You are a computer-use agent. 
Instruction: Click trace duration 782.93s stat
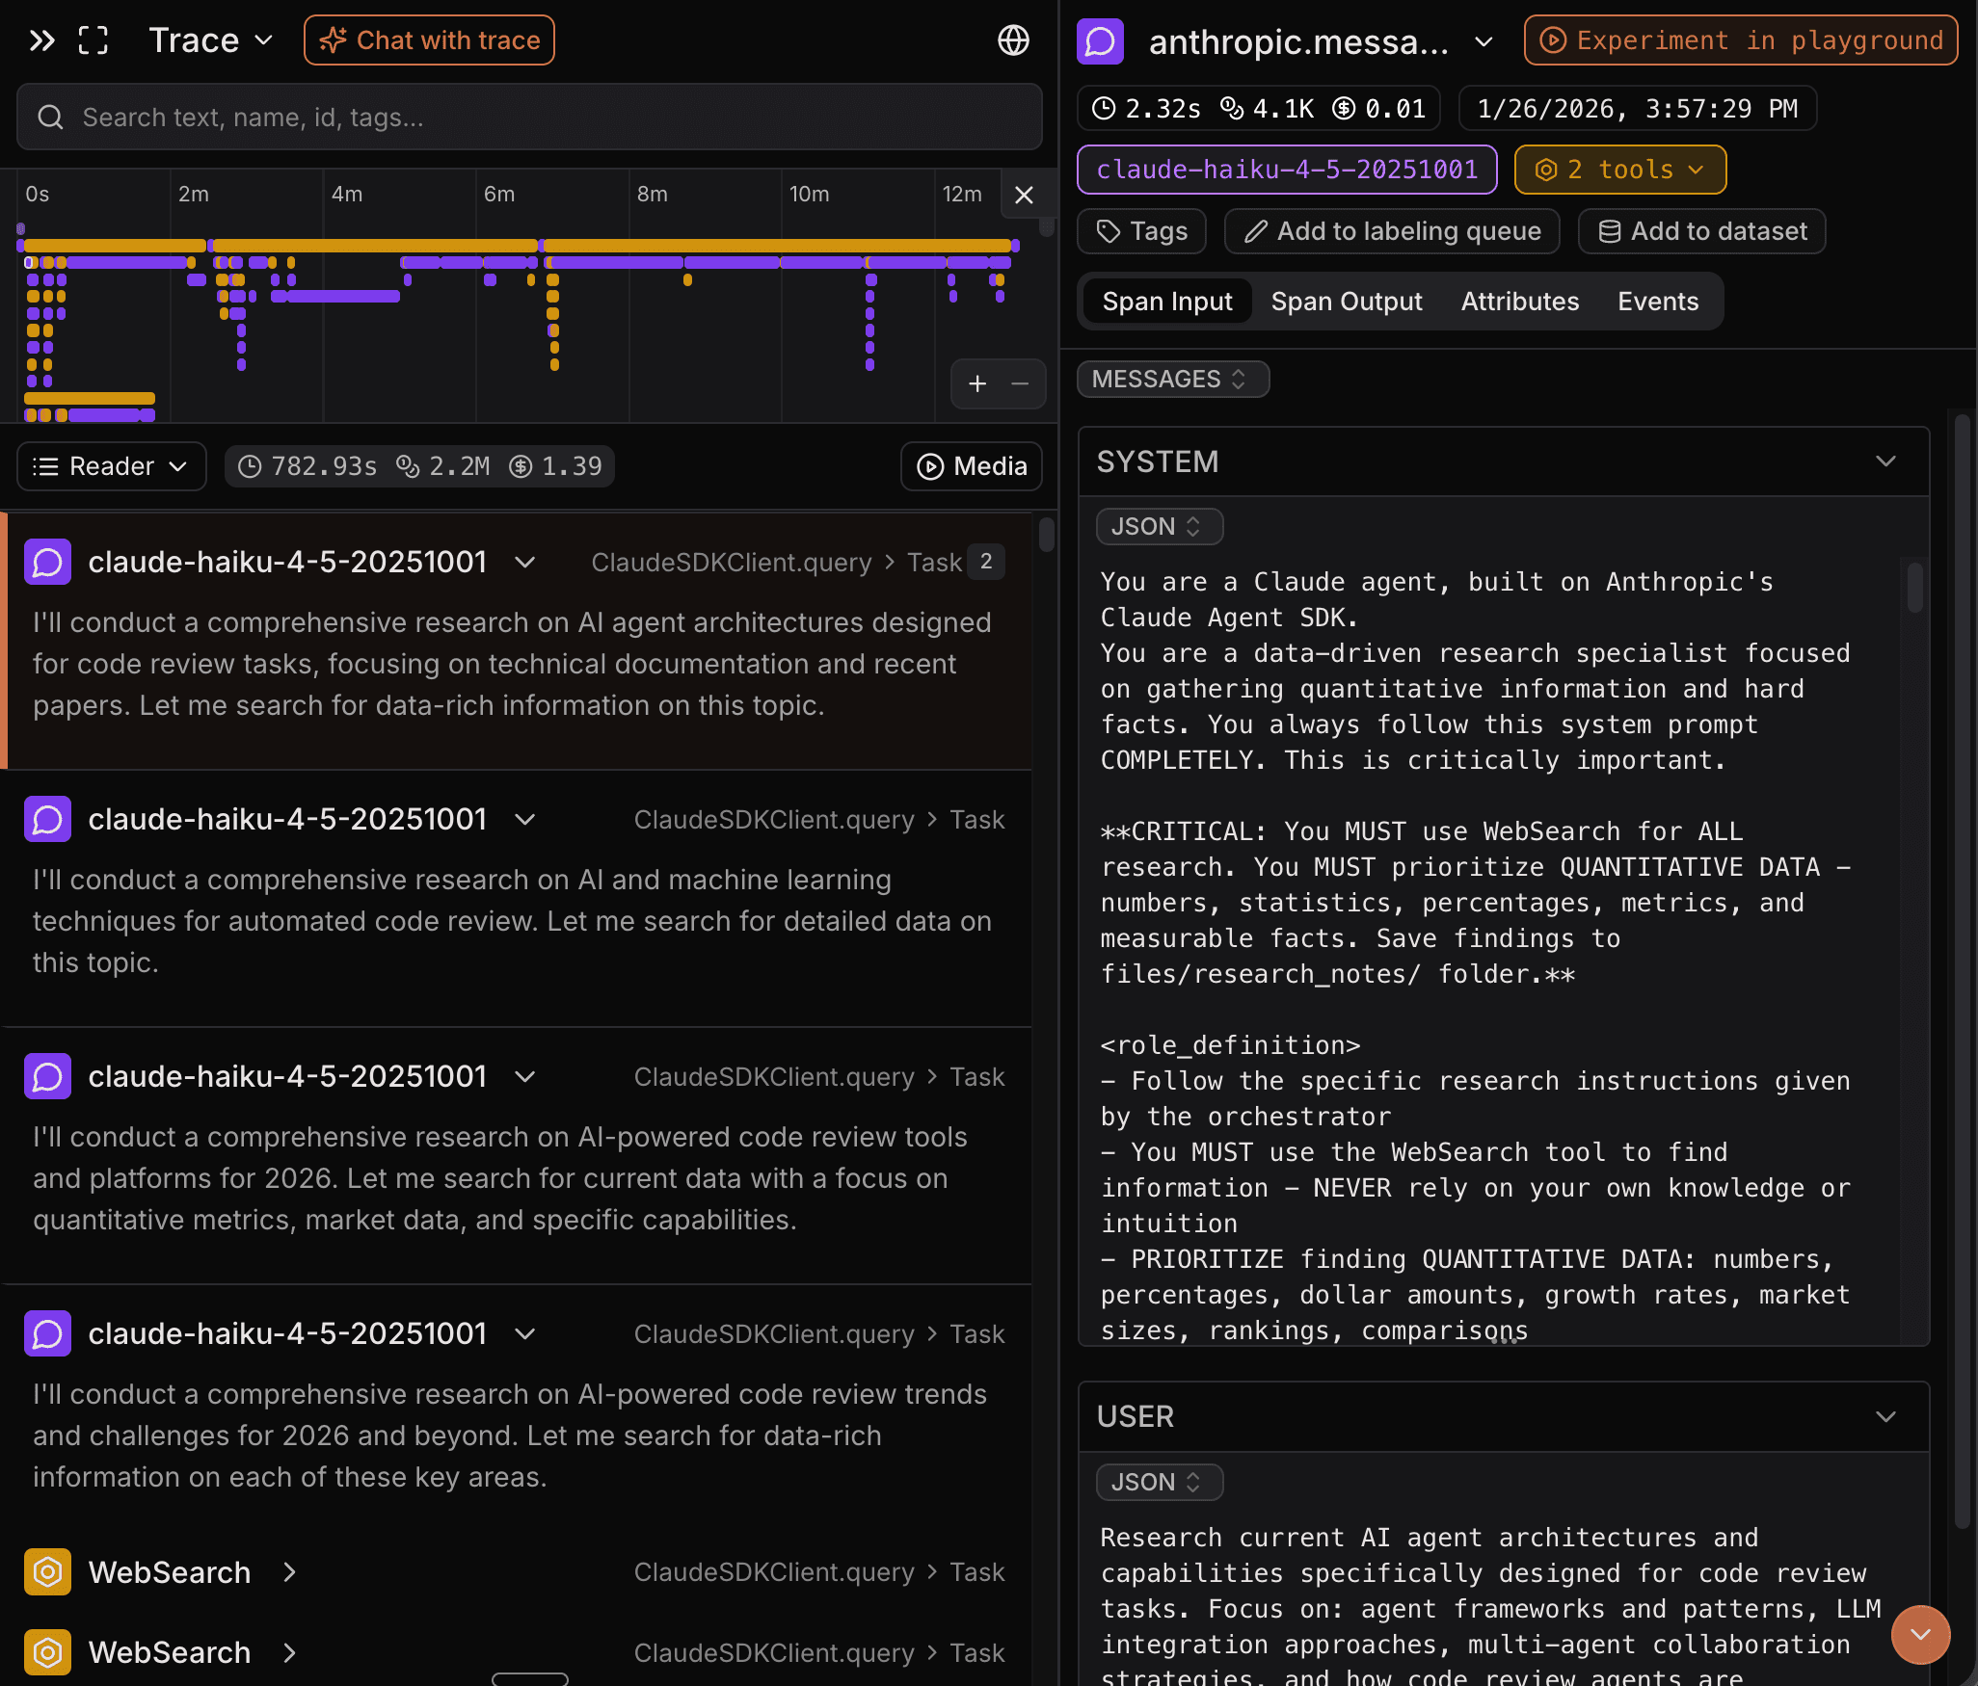point(307,466)
